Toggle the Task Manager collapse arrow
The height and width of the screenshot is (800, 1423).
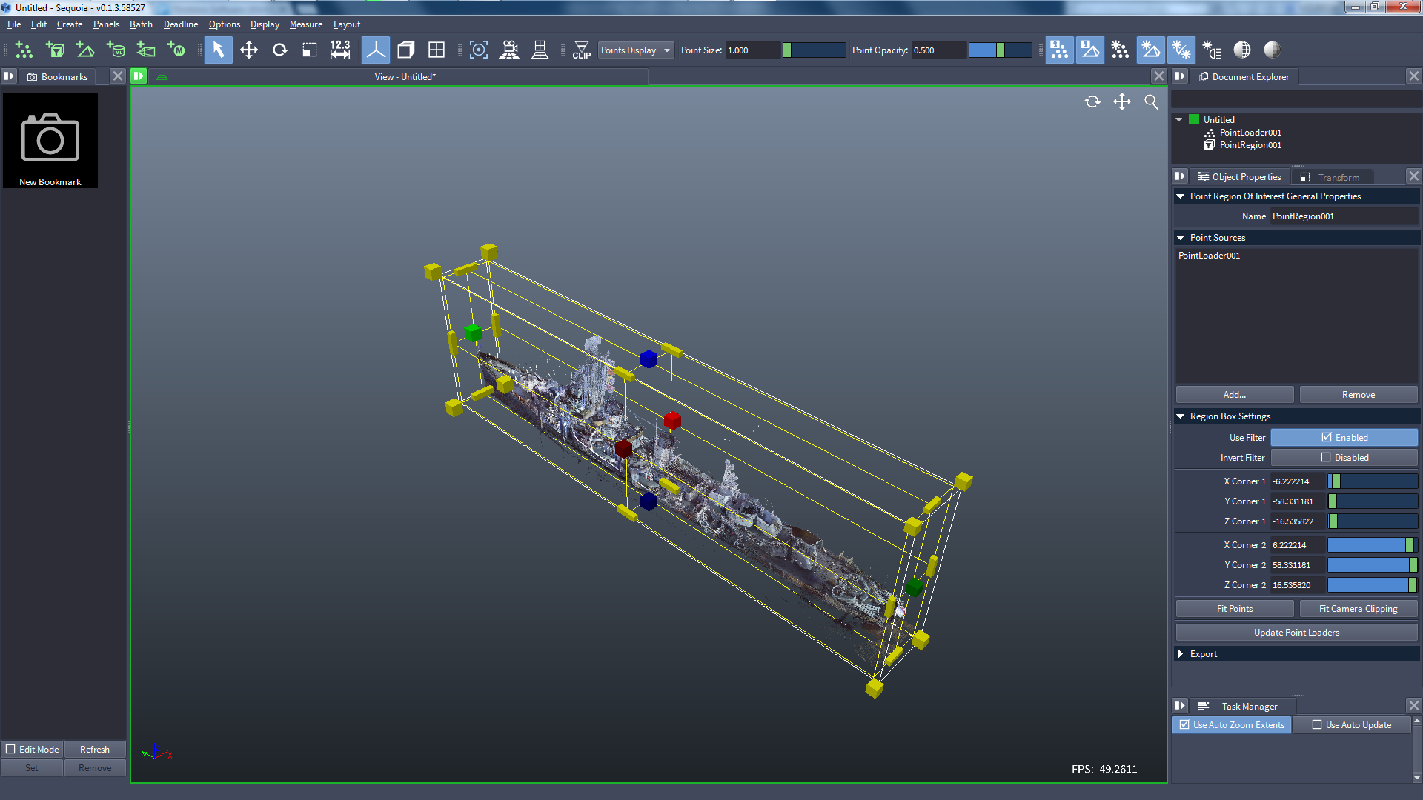coord(1181,705)
